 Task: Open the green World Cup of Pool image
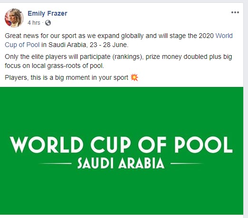(x=122, y=151)
